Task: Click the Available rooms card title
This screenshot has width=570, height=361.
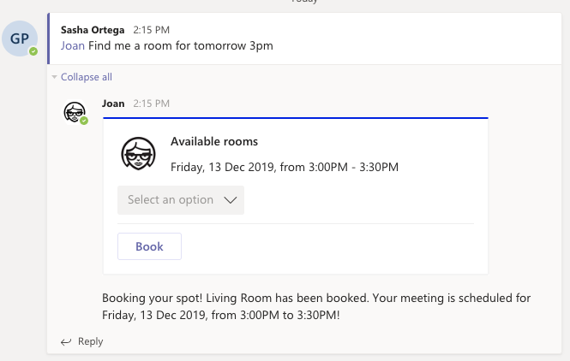Action: tap(214, 141)
